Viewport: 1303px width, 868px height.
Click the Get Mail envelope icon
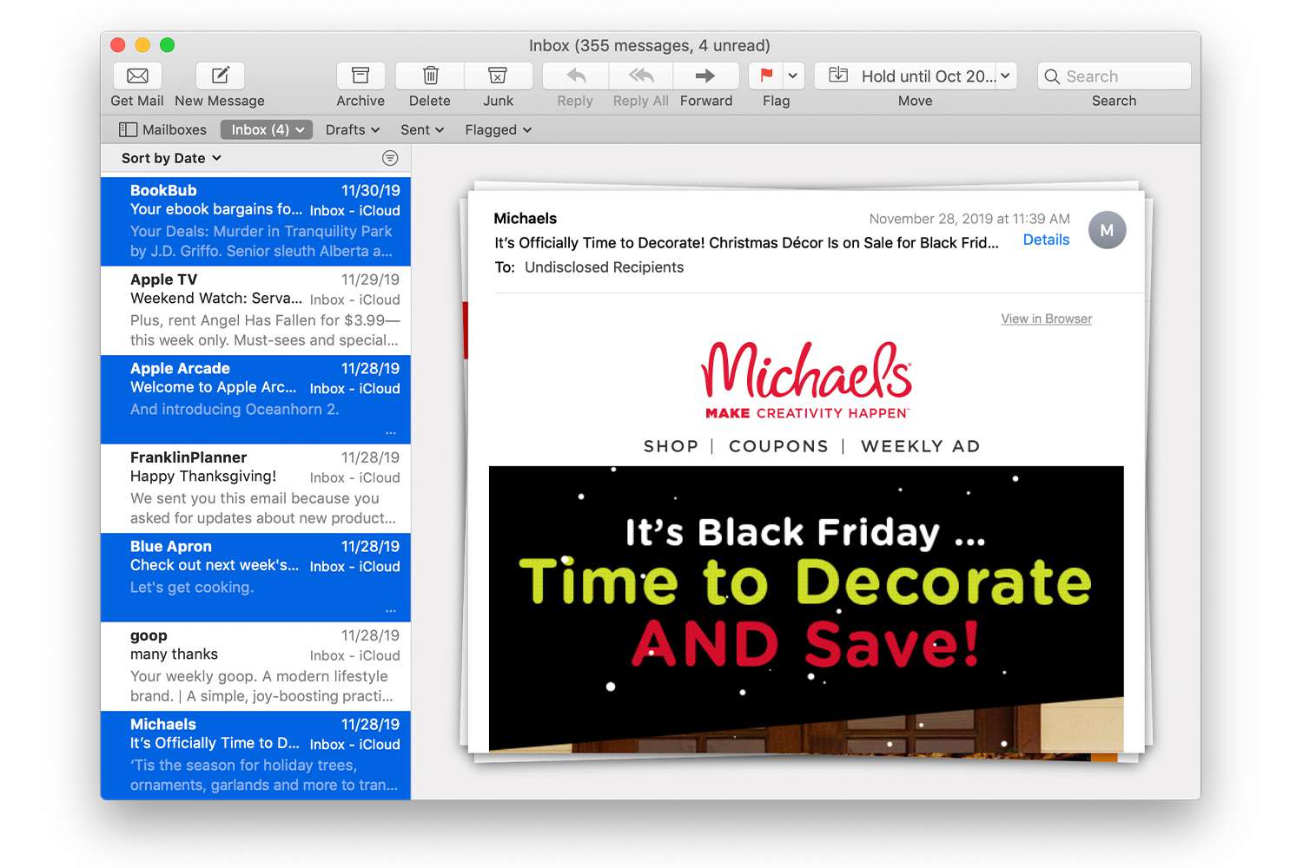137,76
